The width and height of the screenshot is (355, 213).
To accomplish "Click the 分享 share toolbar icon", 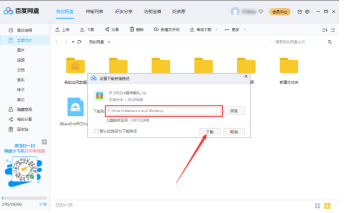I will click(107, 29).
